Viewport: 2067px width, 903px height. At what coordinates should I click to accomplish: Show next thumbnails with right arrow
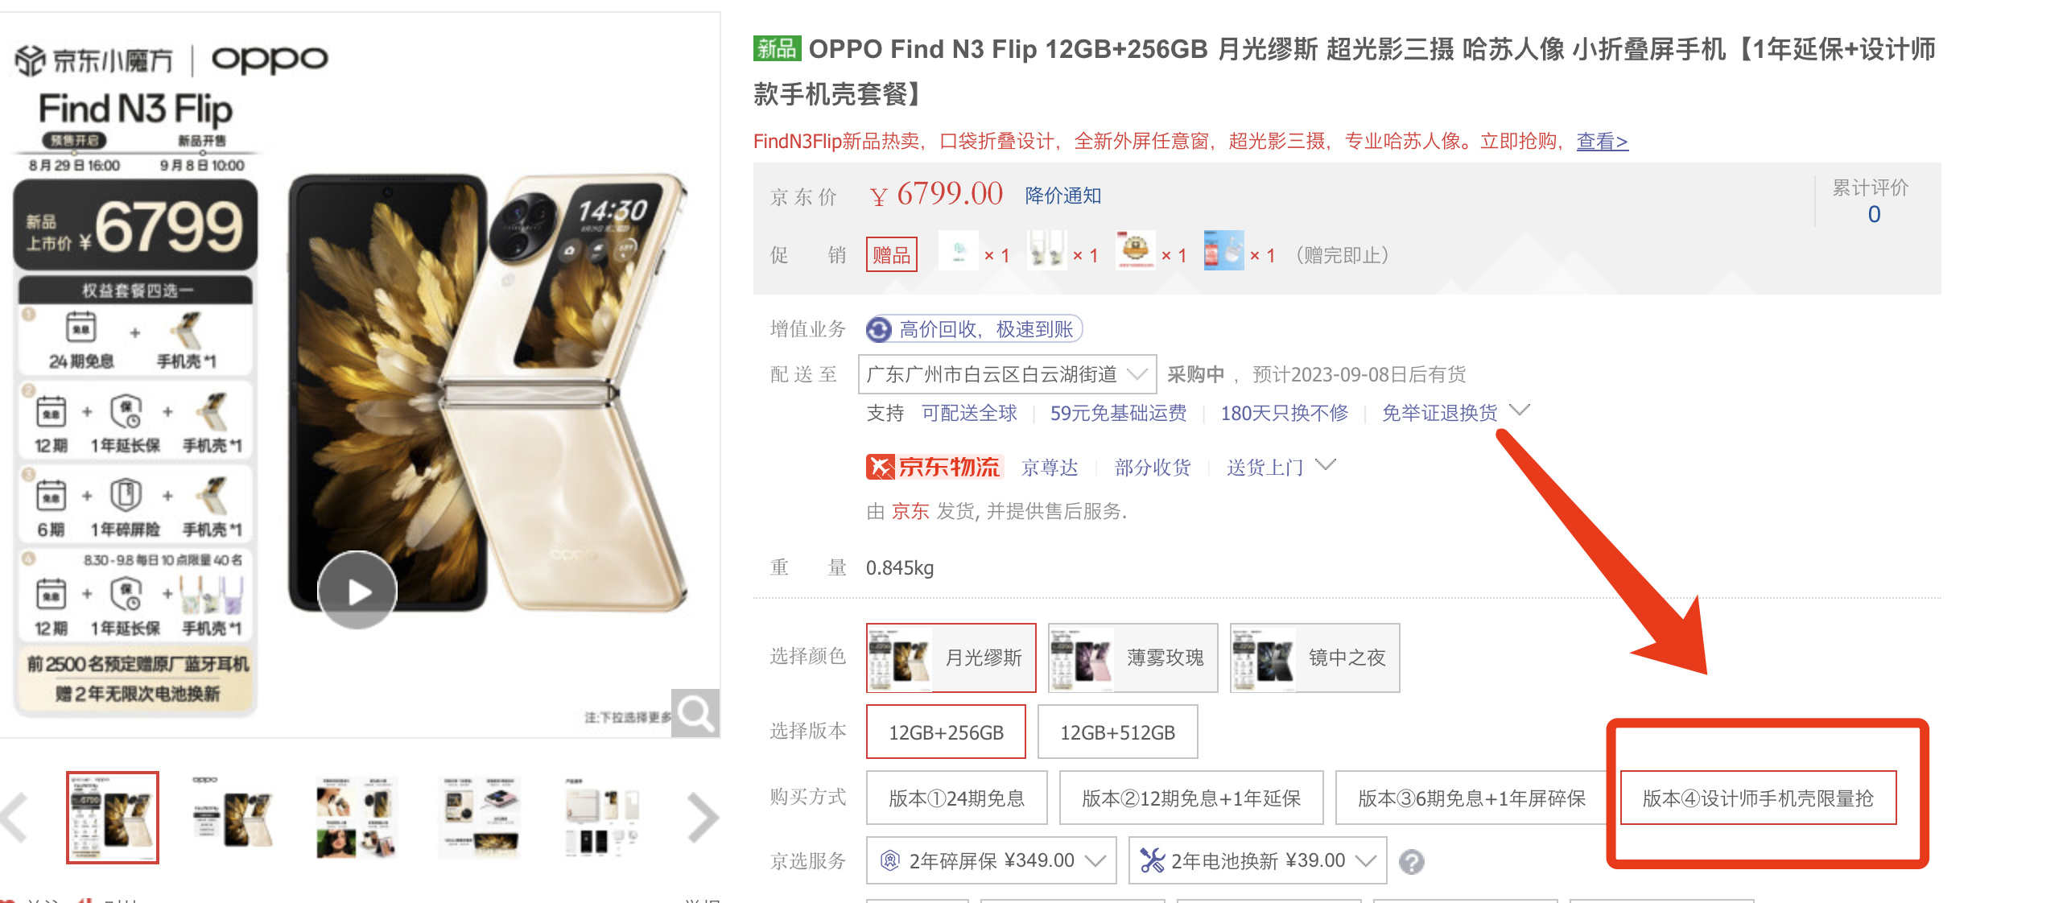[703, 818]
